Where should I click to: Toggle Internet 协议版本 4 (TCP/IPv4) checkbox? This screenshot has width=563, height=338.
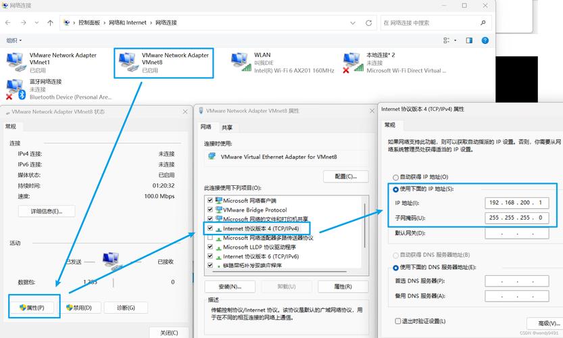[x=210, y=228]
